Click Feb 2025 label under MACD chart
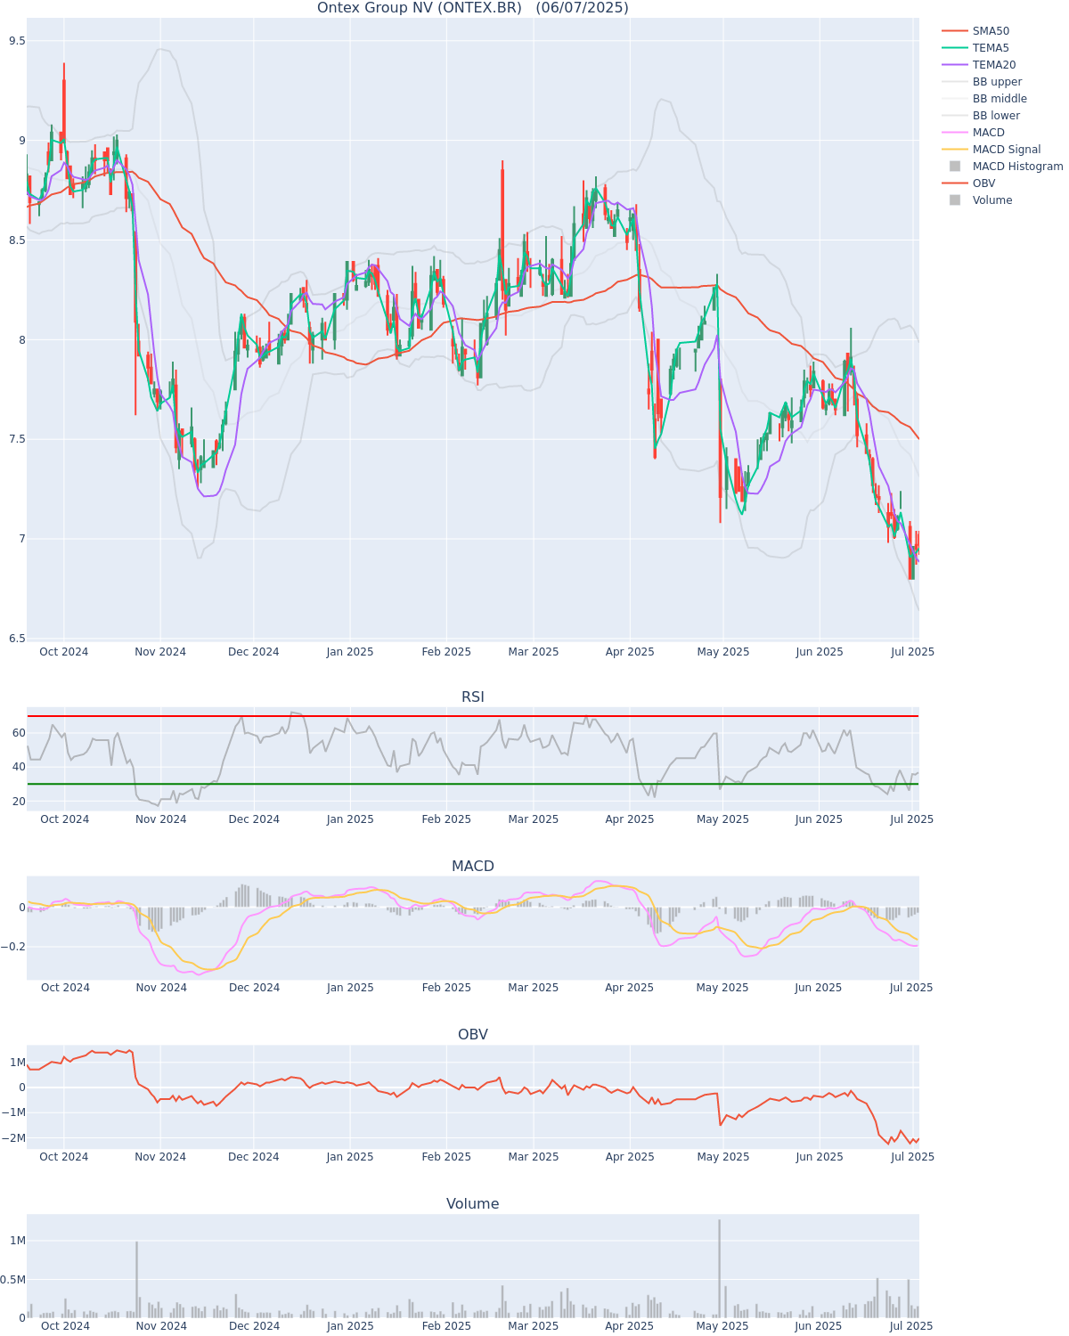Screen dimensions: 1069x1336 pos(446,988)
